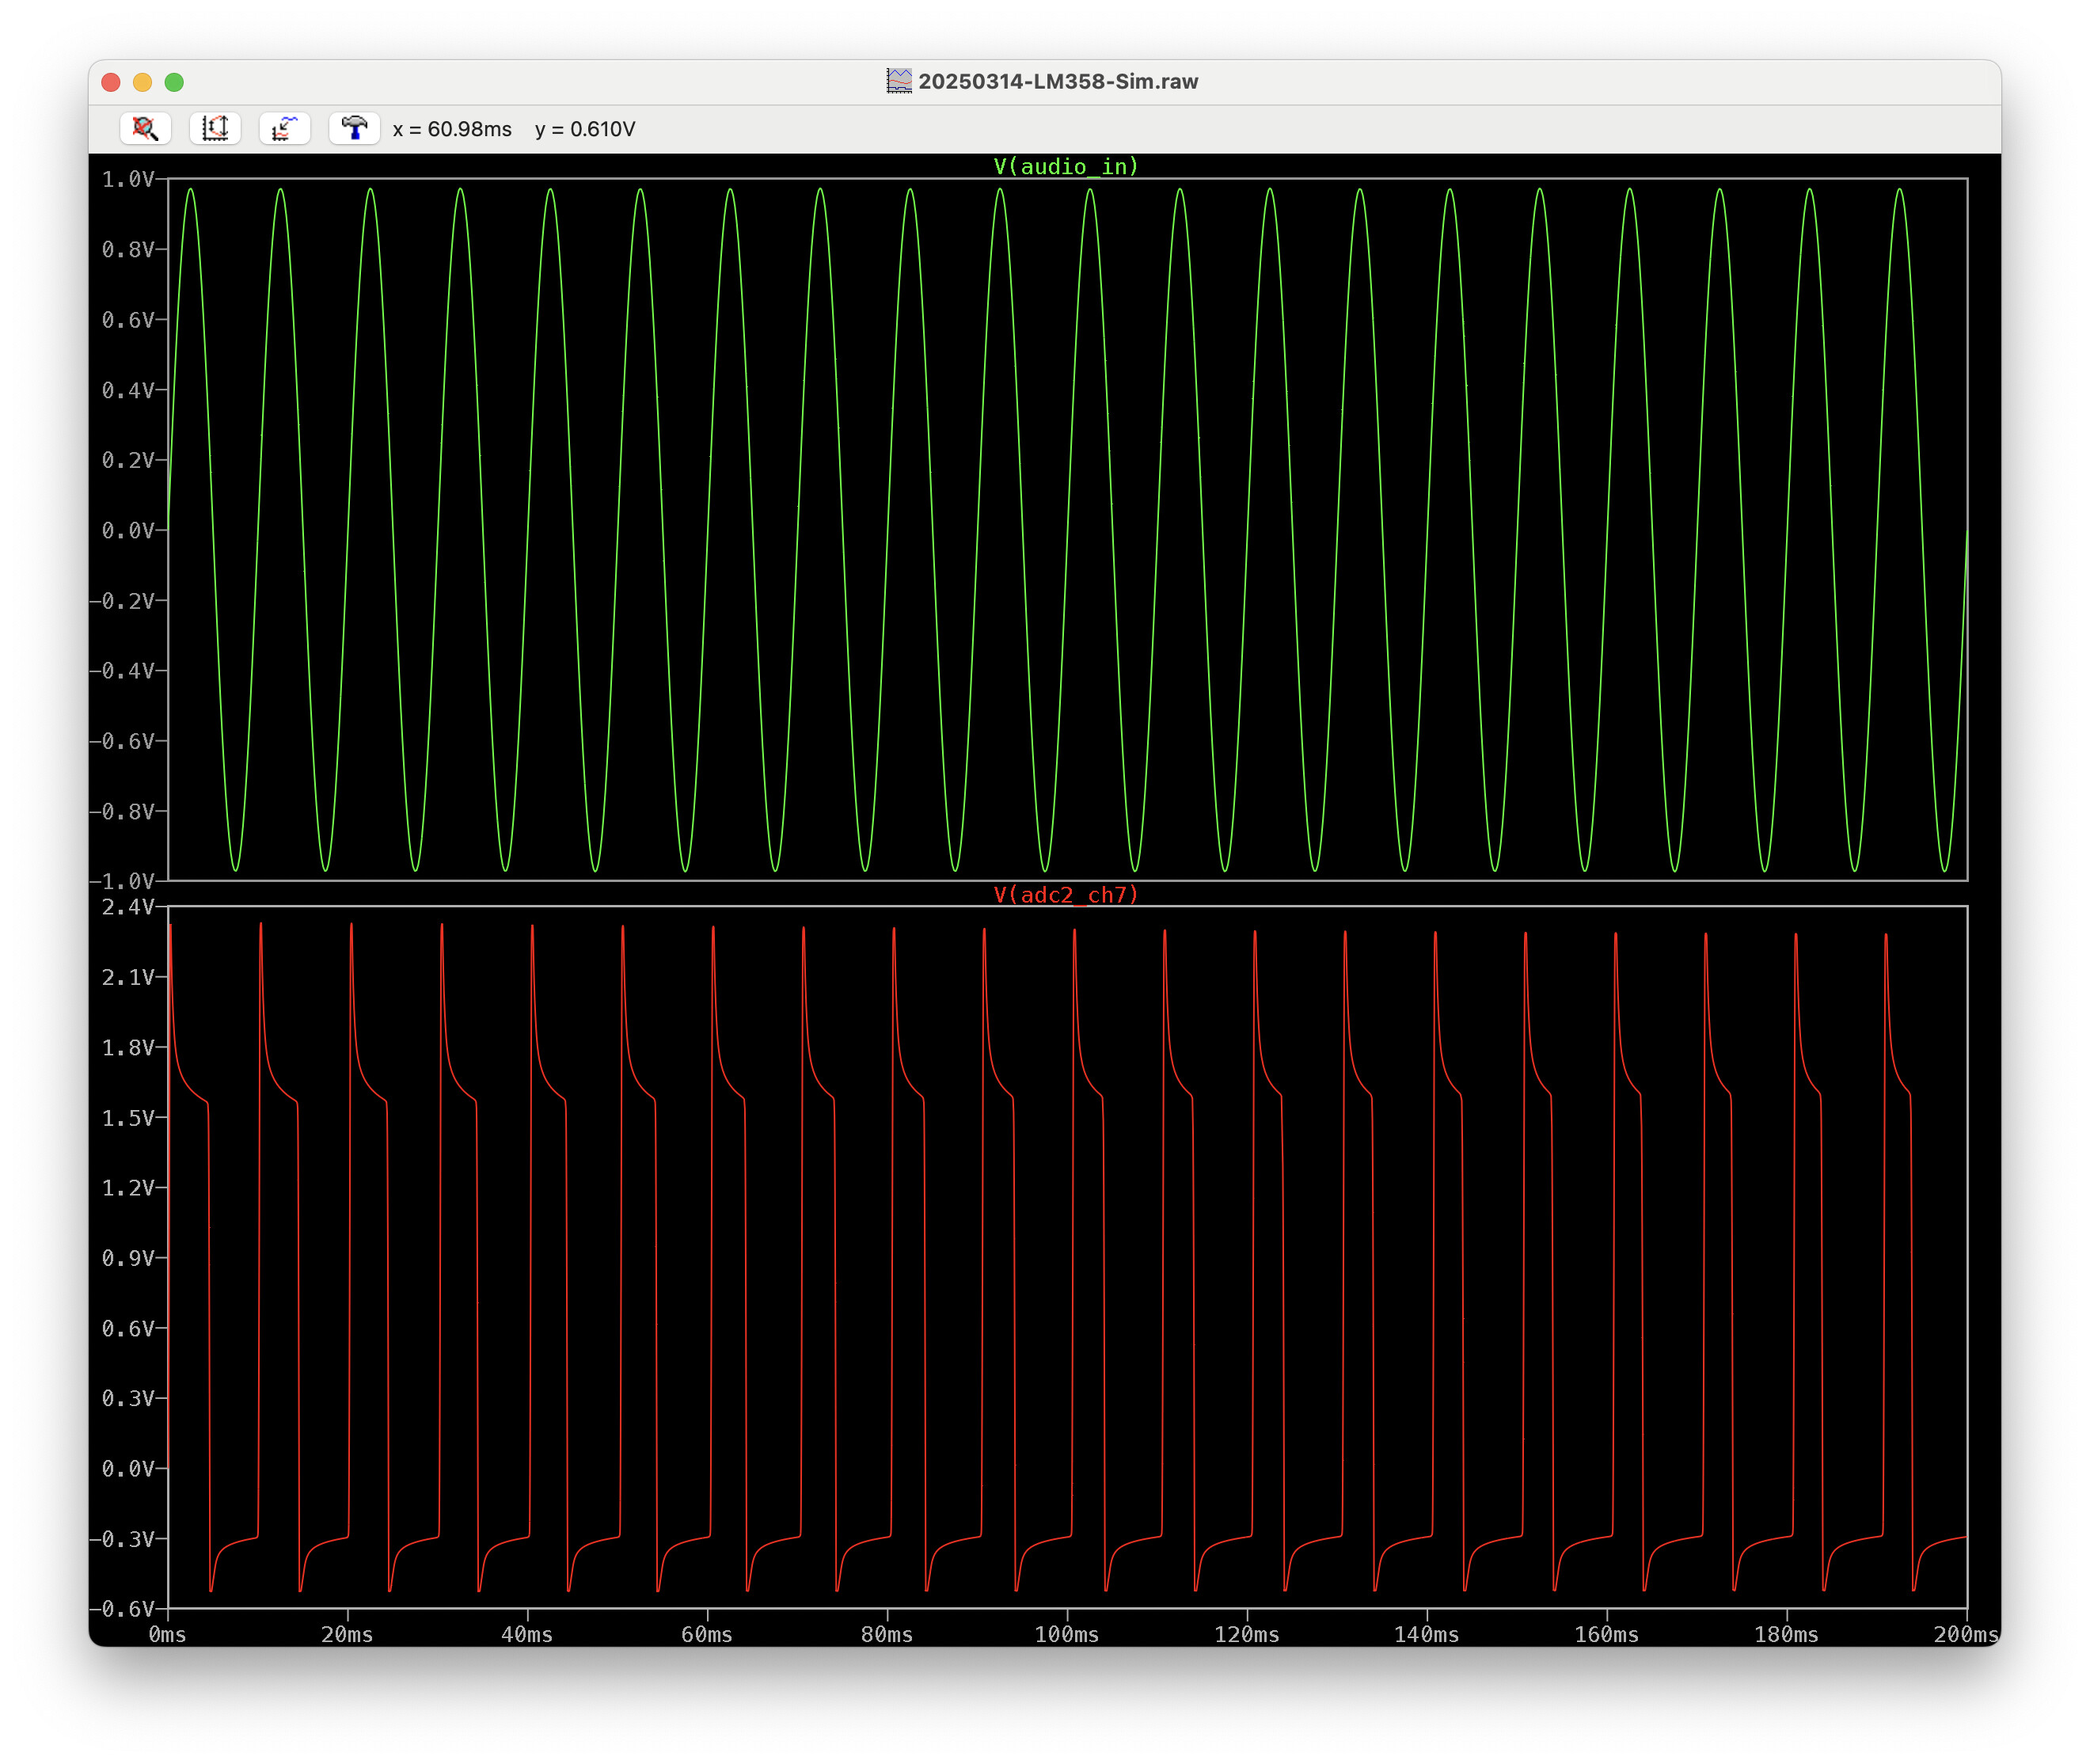Click the -0.6V label on the lower plot axis

122,1608
